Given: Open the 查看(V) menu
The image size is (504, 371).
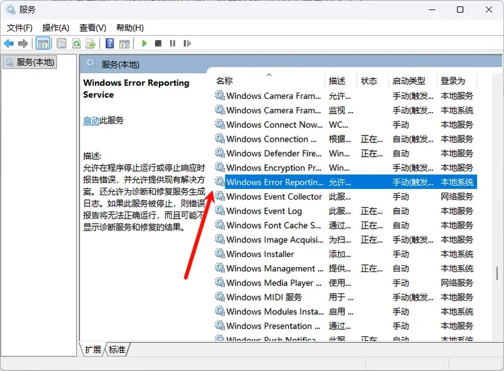Looking at the screenshot, I should (x=93, y=28).
